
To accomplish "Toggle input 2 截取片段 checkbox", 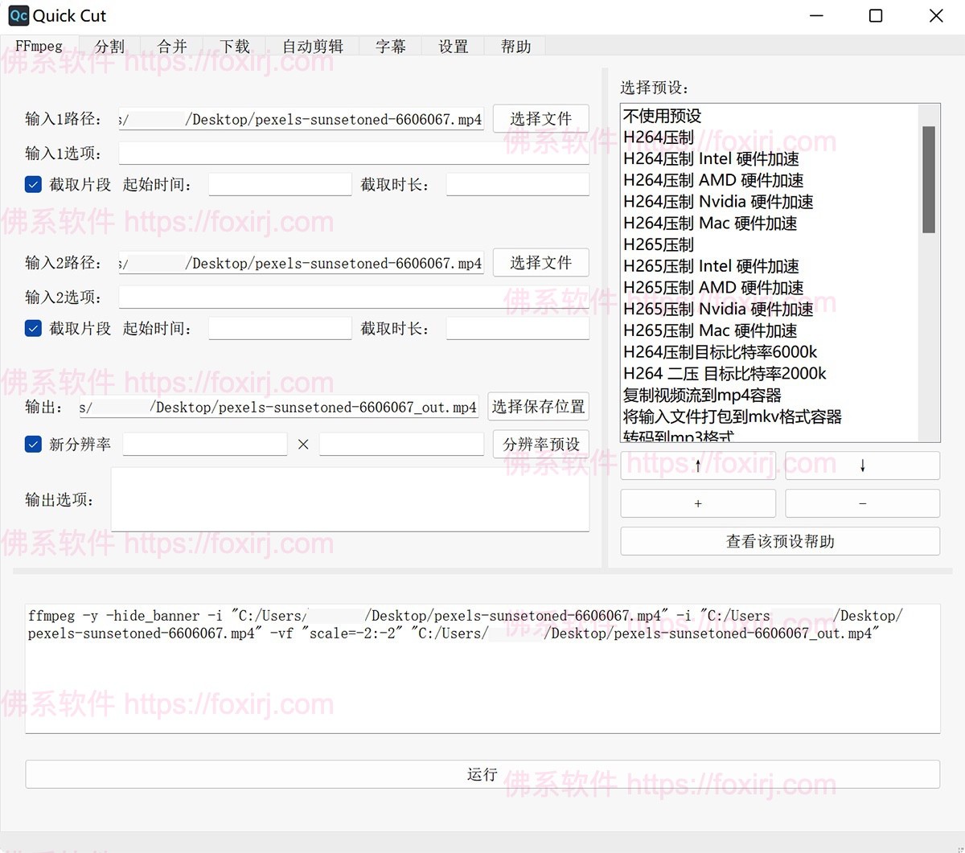I will pyautogui.click(x=33, y=329).
